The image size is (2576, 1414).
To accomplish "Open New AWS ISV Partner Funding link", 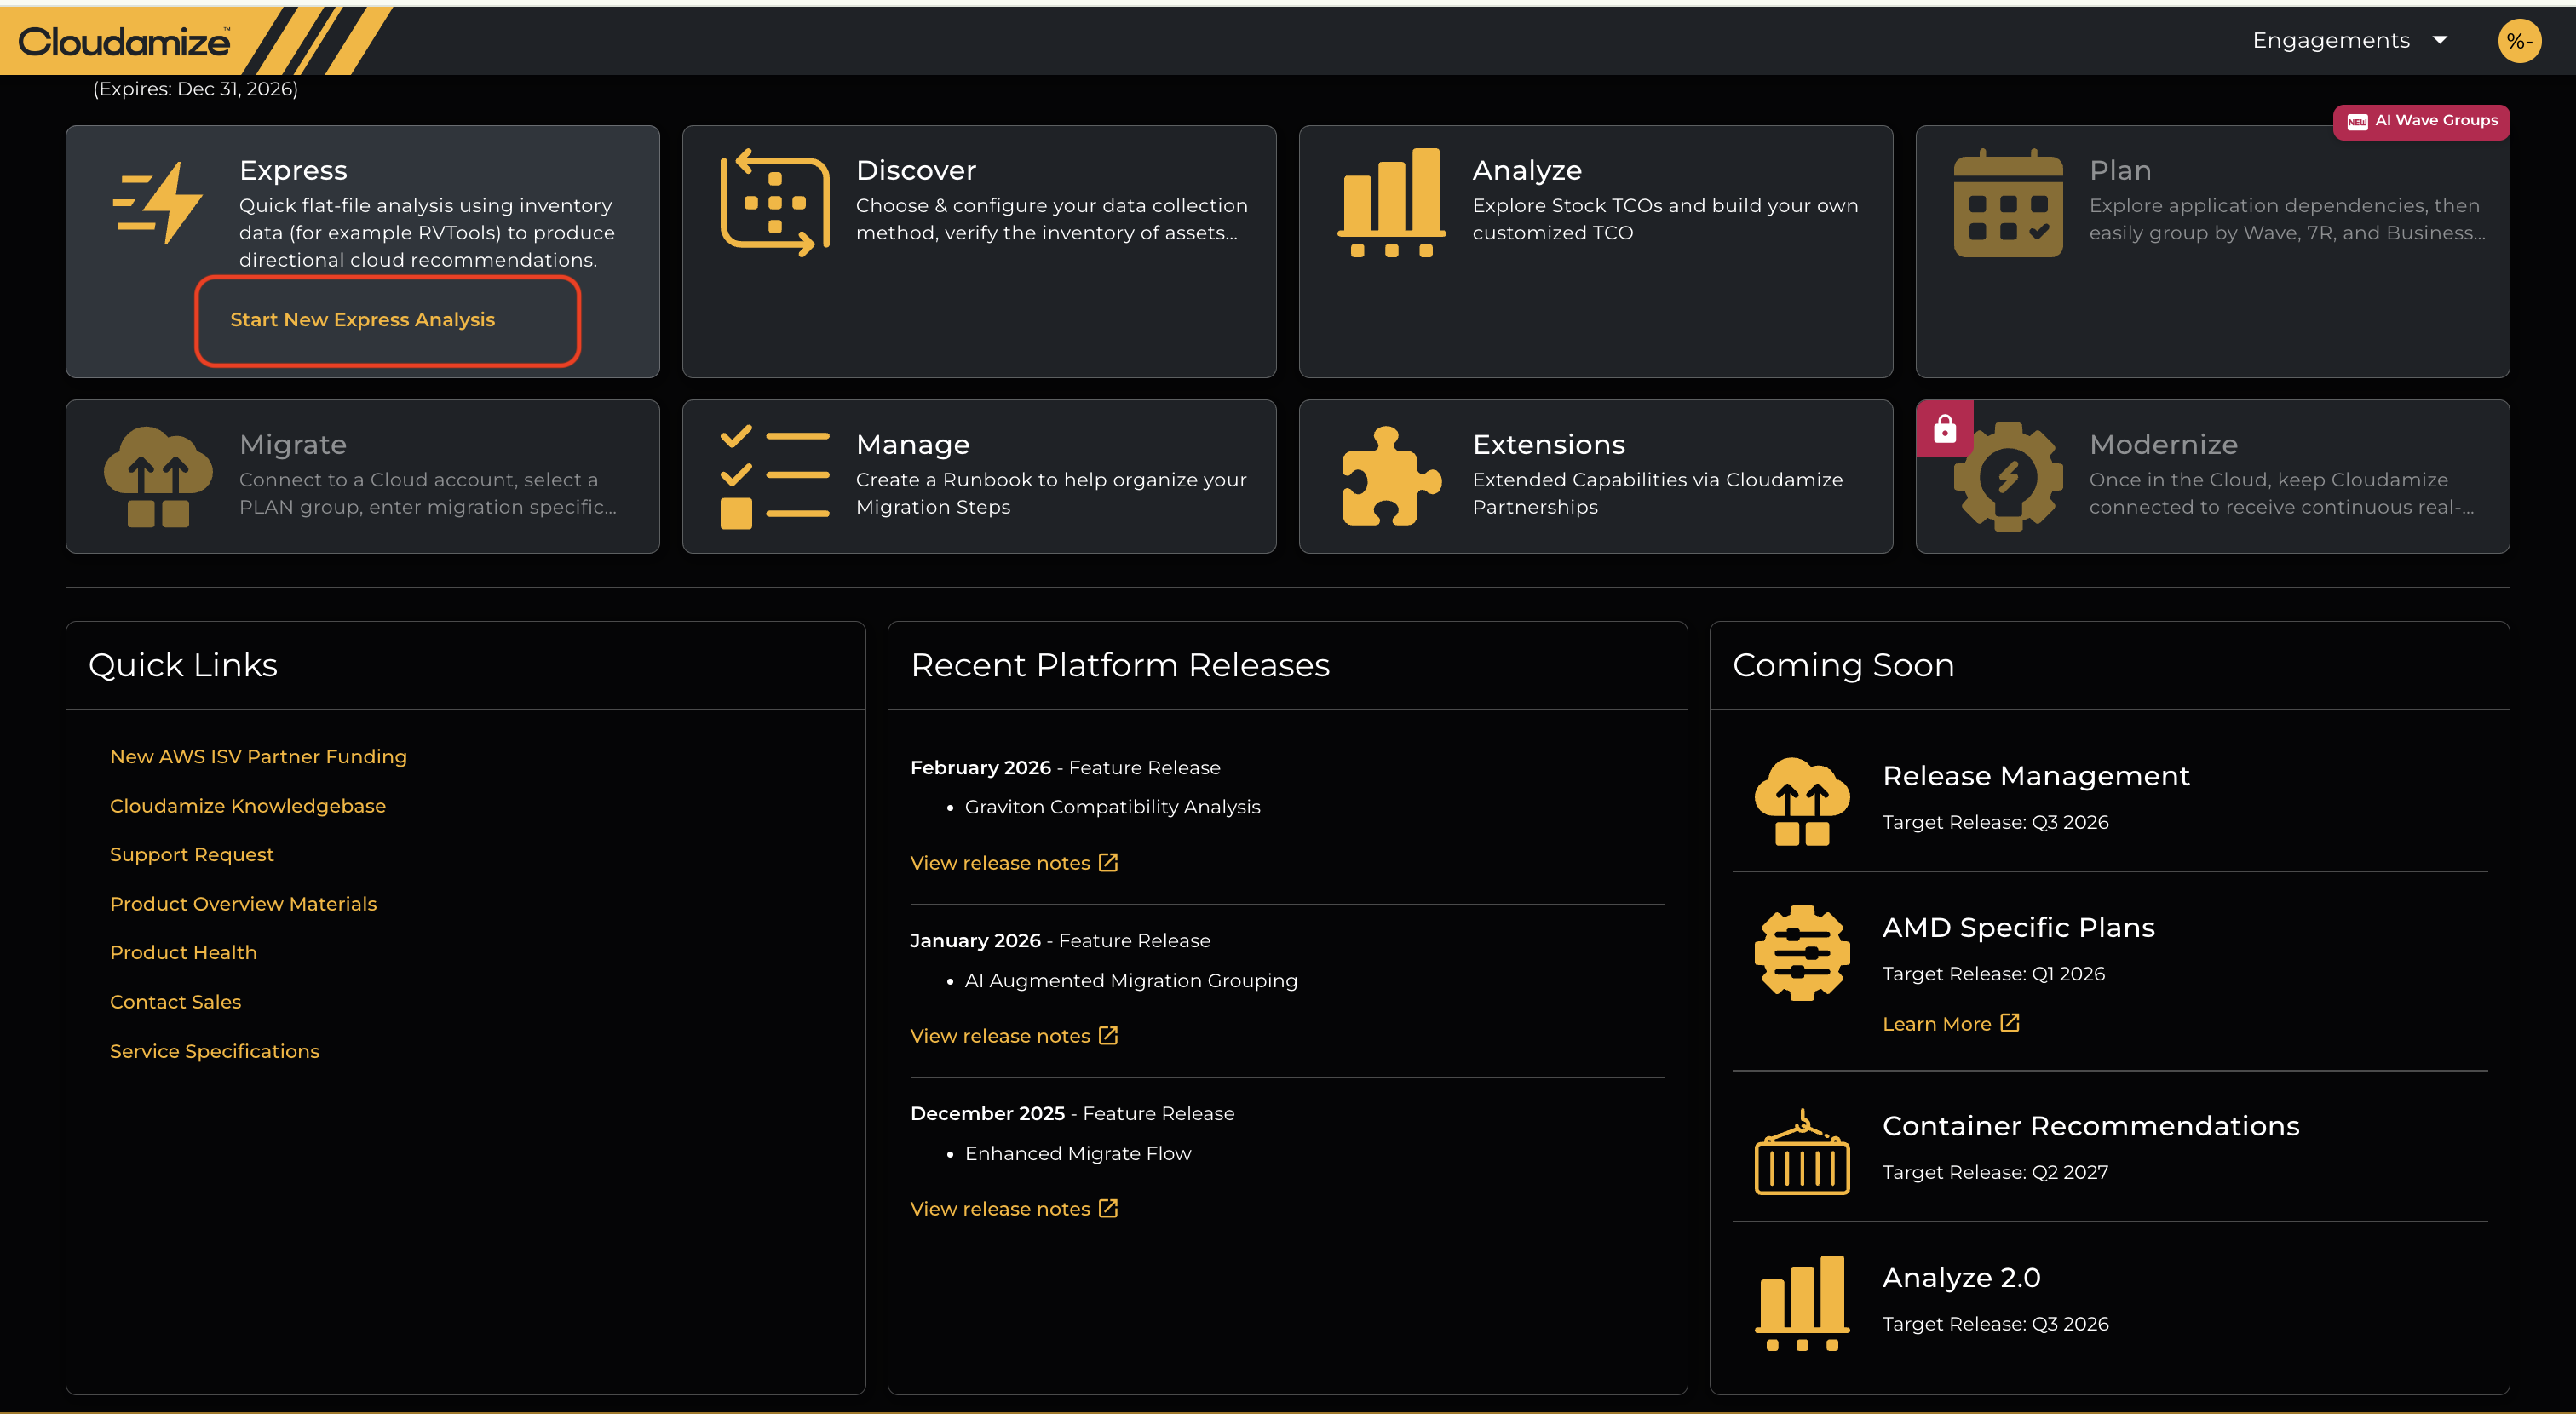I will pos(258,756).
